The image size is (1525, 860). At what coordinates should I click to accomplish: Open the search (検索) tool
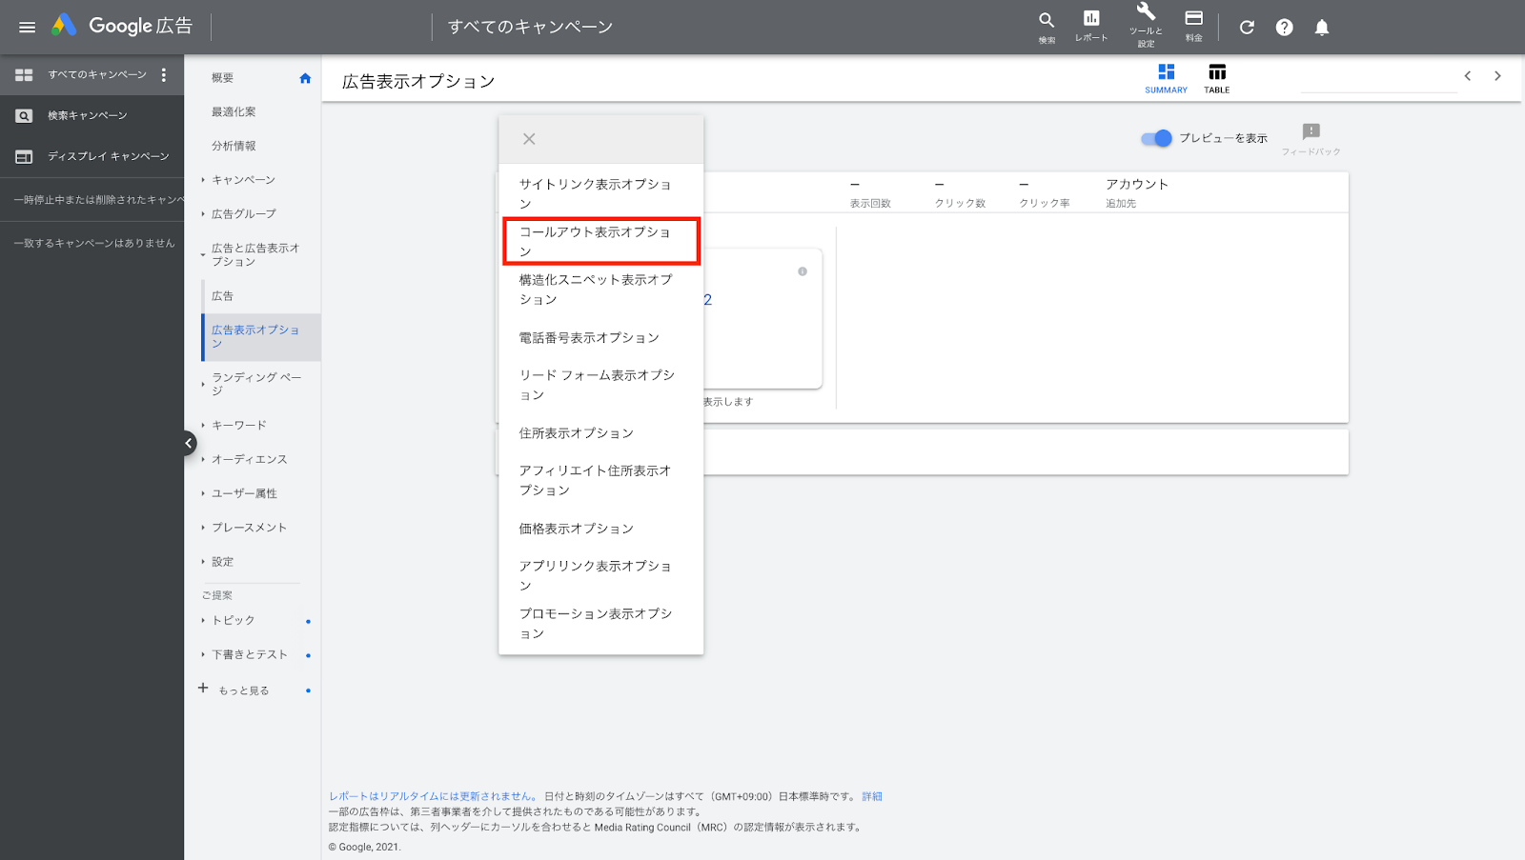pos(1047,27)
